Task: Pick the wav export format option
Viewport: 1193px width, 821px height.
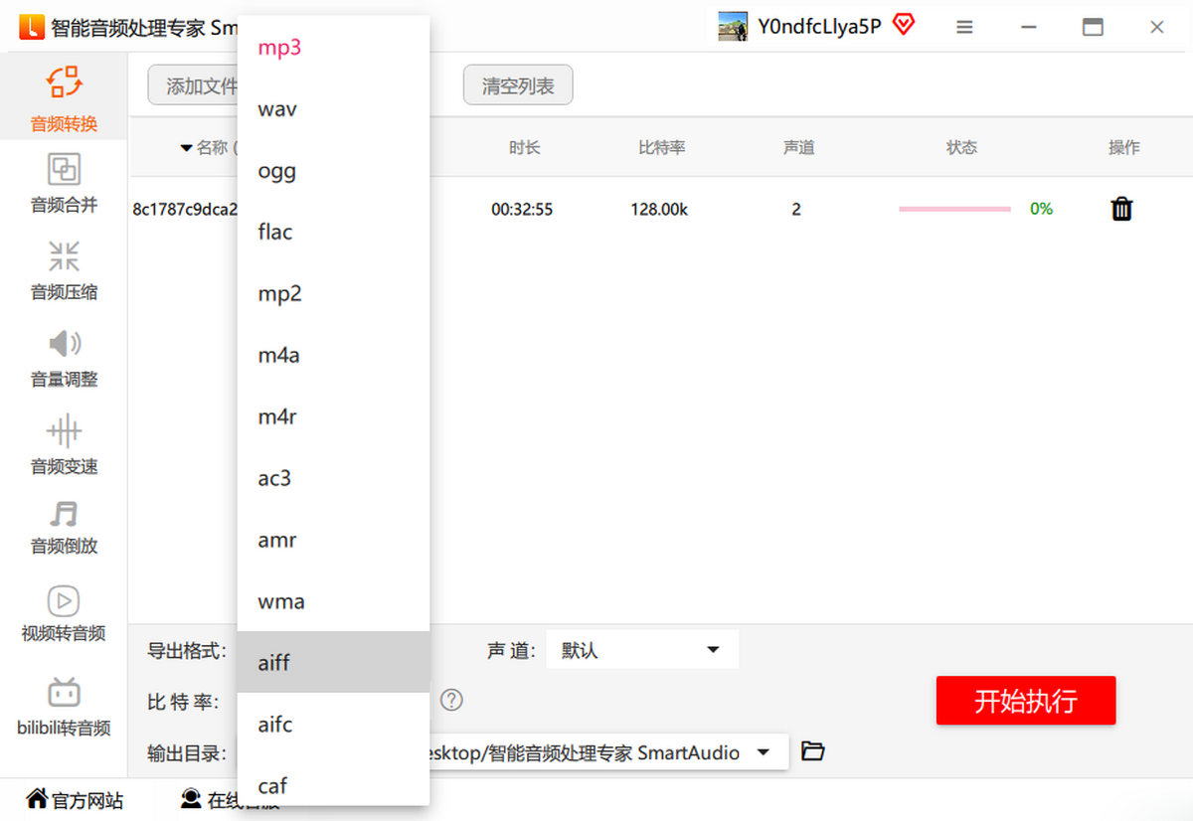Action: [277, 109]
